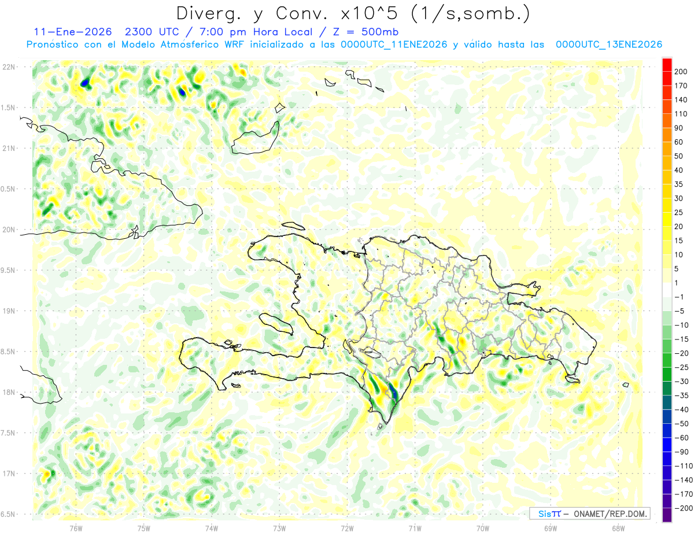Viewport: 694px width, 536px height.
Task: Click the '7.5N' latitude axis label
Action: [8, 433]
